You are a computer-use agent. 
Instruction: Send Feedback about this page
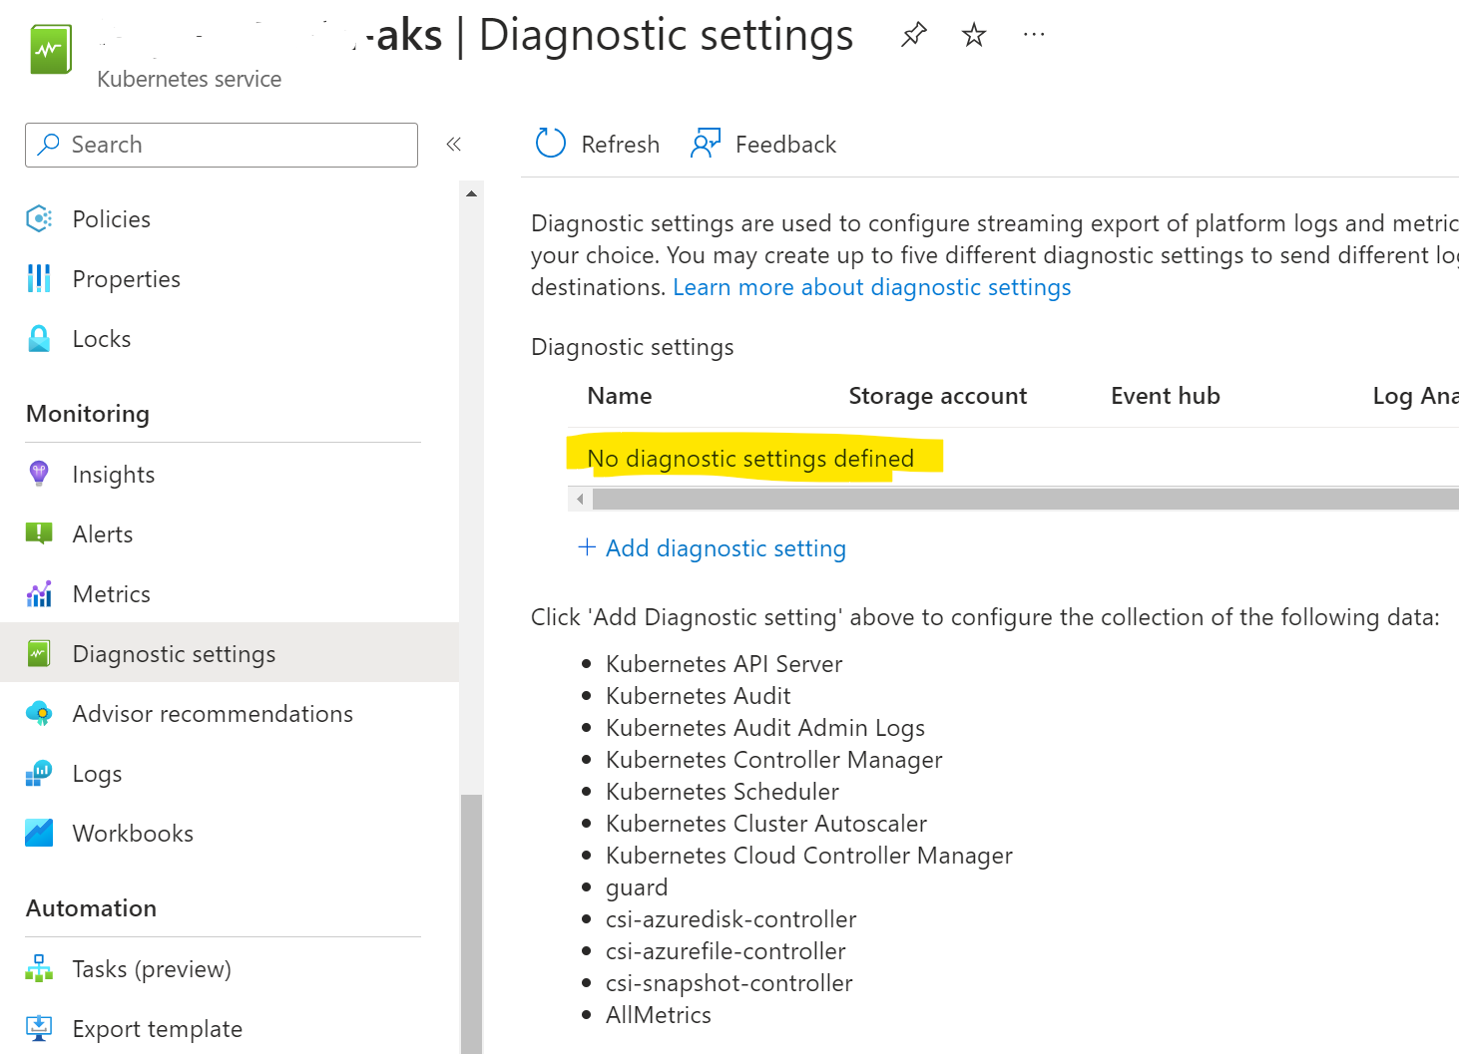763,144
